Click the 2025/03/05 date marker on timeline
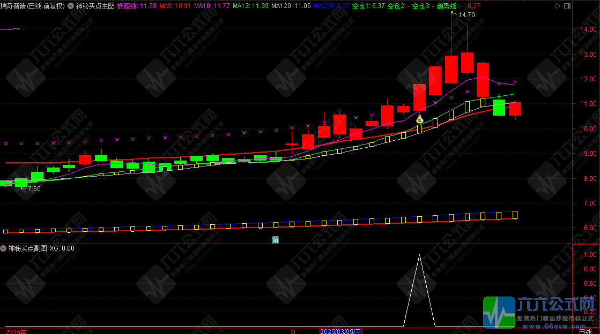Viewport: 600px width, 334px height. 340,331
